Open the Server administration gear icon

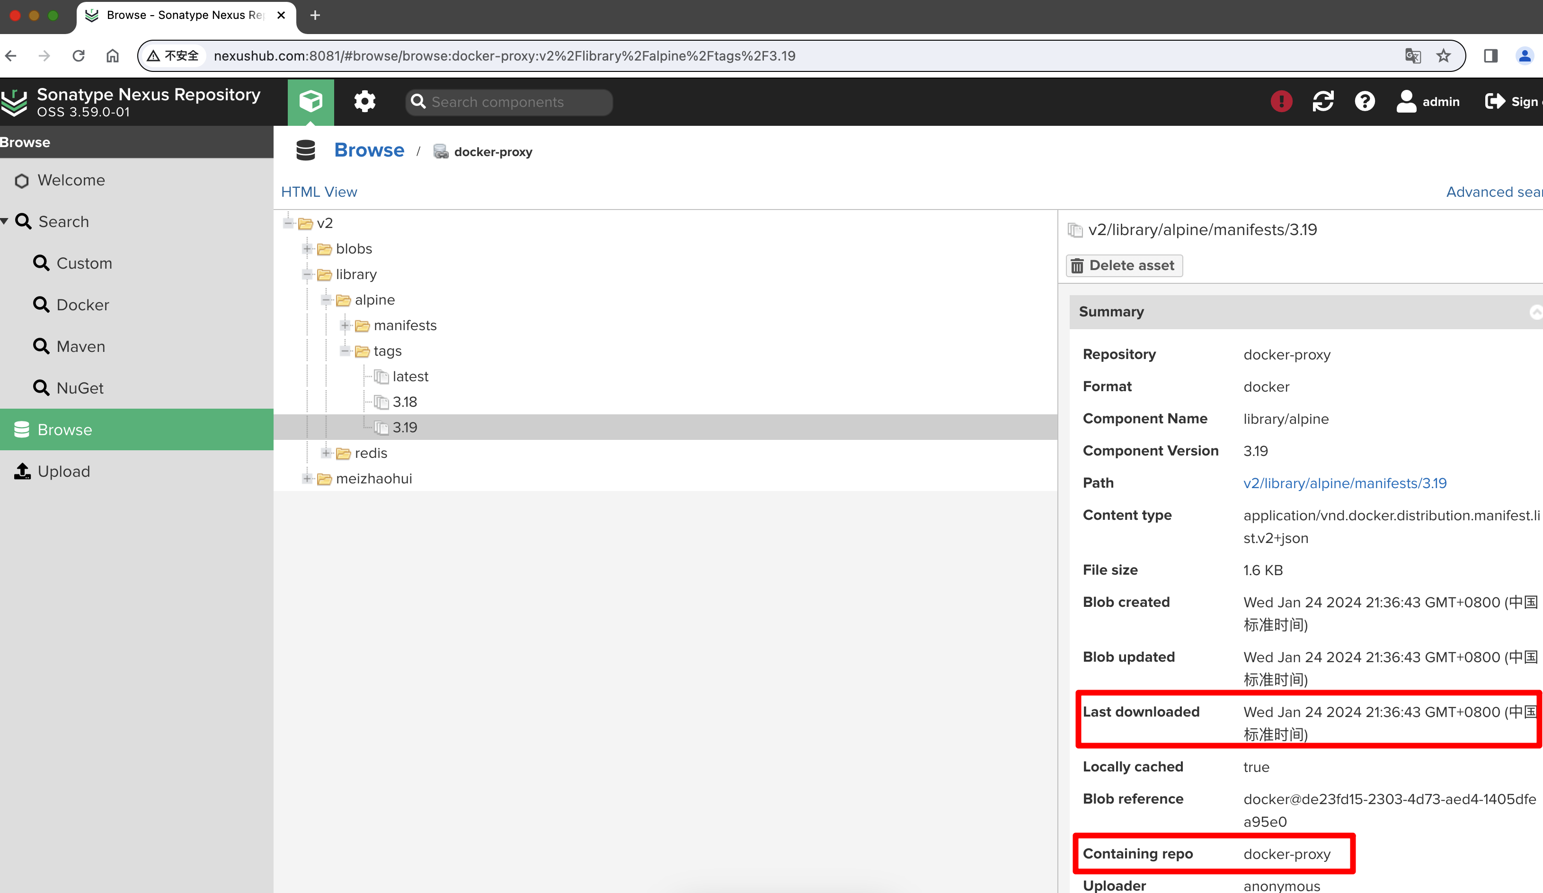point(365,102)
